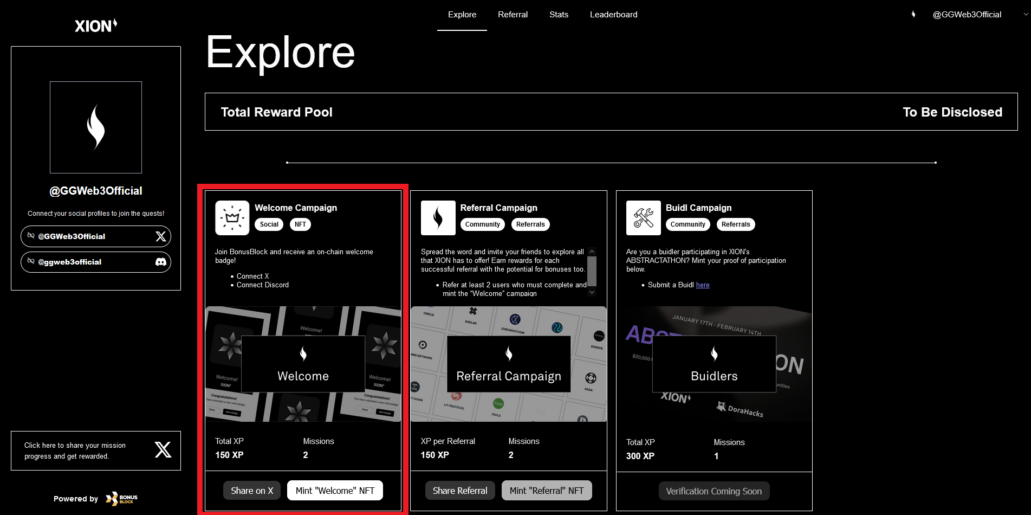Click the large X icon to share progress
The width and height of the screenshot is (1031, 515).
[x=163, y=450]
